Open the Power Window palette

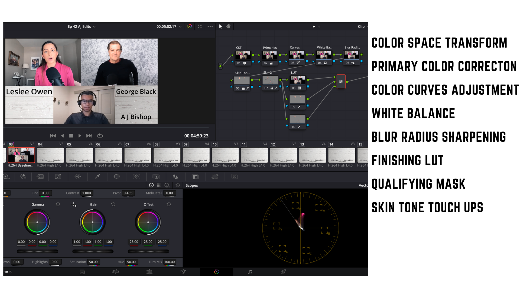(117, 177)
